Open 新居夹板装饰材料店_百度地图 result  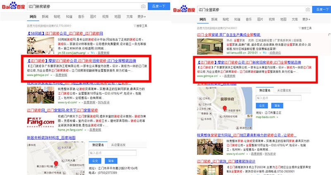51,138
